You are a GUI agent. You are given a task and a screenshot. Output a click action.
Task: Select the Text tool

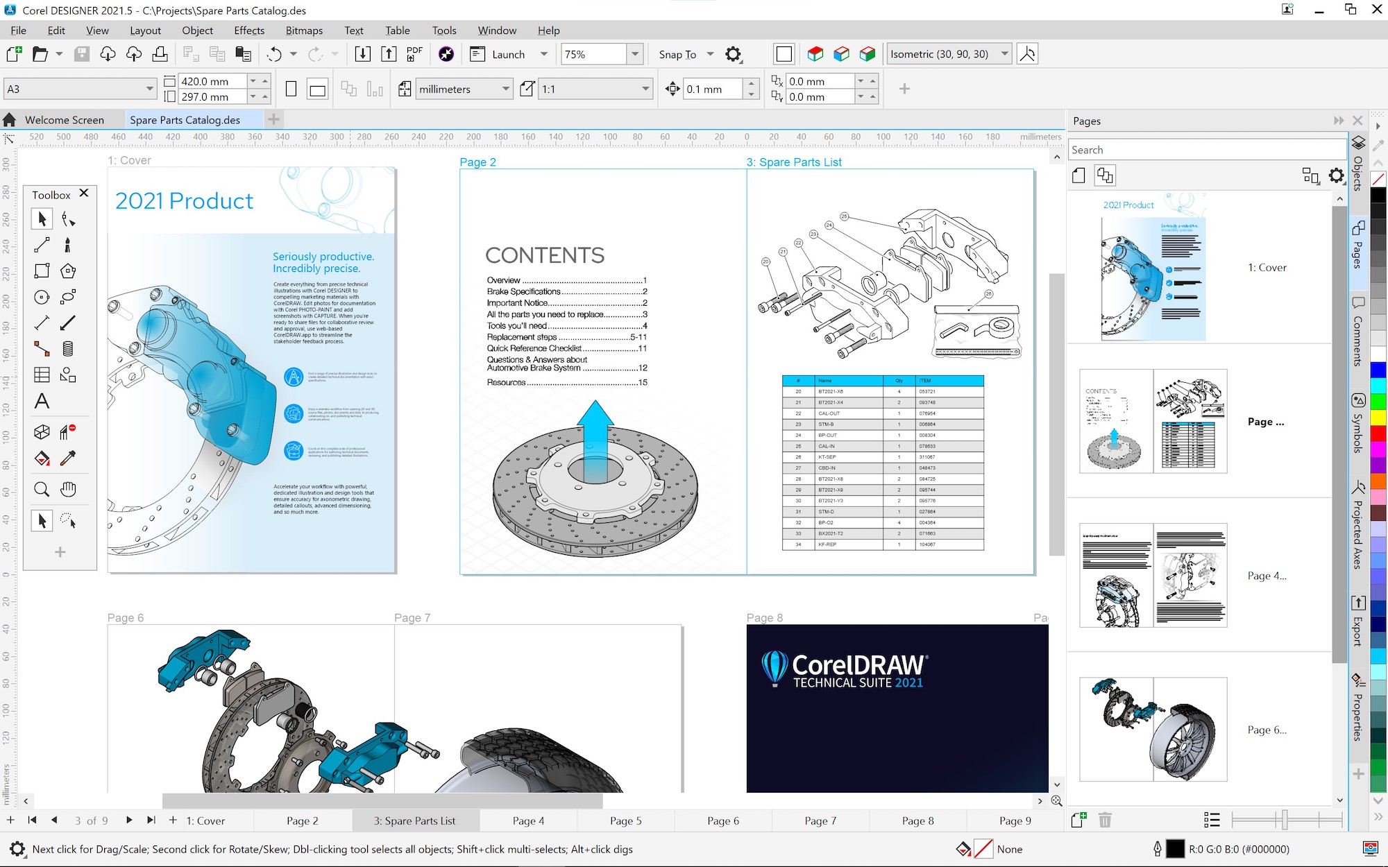coord(42,400)
